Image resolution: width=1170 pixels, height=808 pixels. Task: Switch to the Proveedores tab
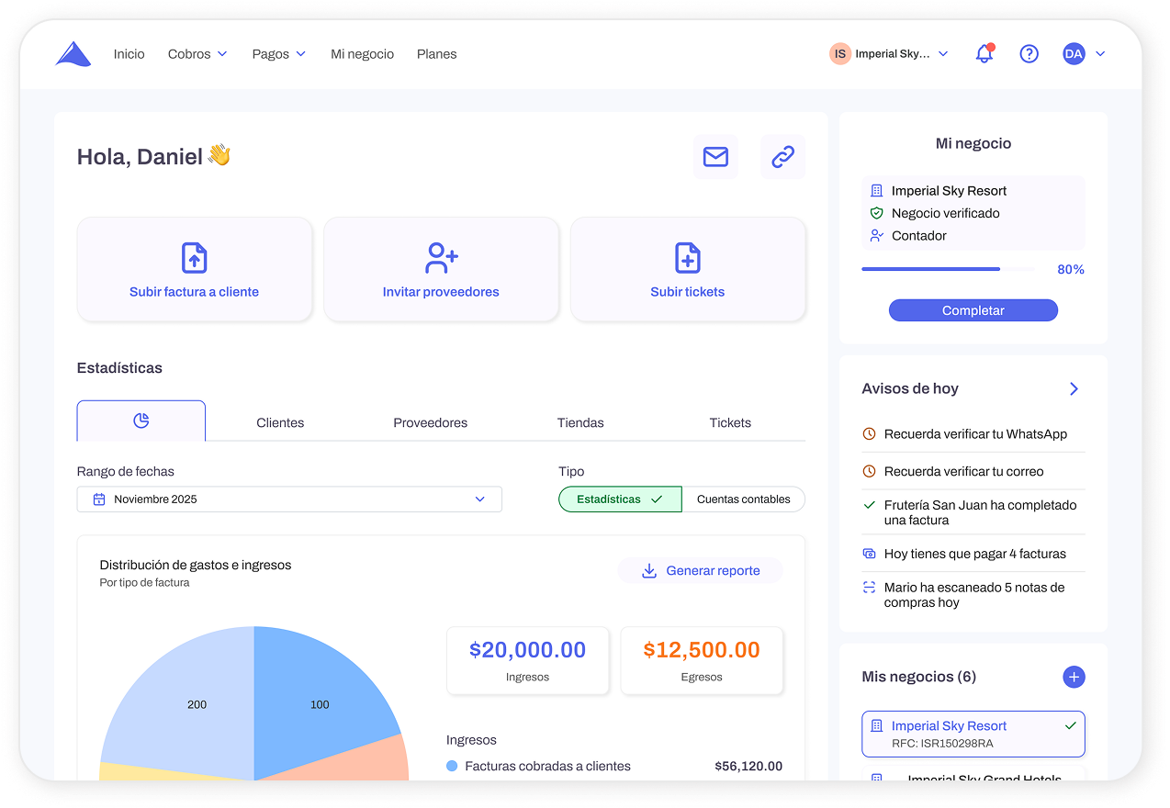(x=430, y=423)
